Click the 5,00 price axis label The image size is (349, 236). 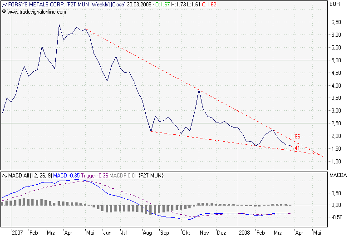coord(336,60)
